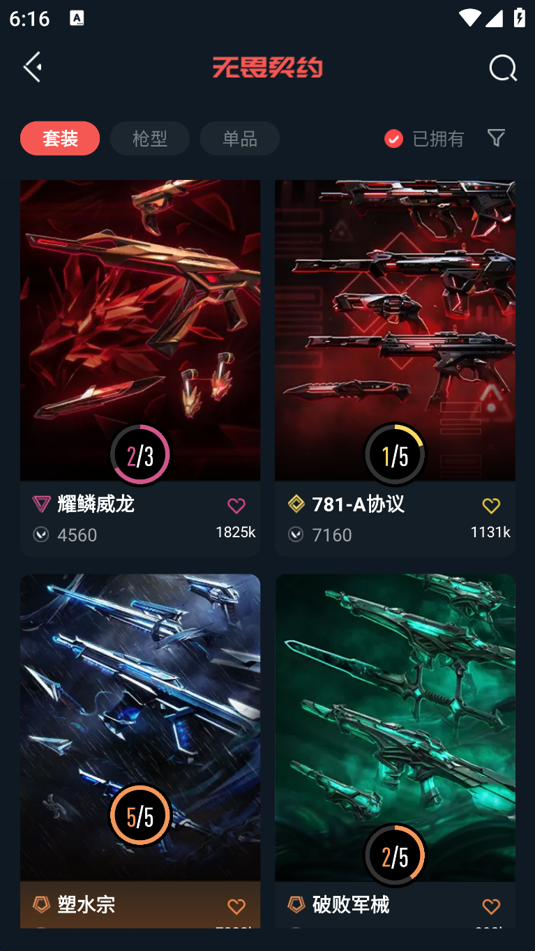
Task: Favorite 破败军械 with the heart icon
Action: pyautogui.click(x=491, y=906)
